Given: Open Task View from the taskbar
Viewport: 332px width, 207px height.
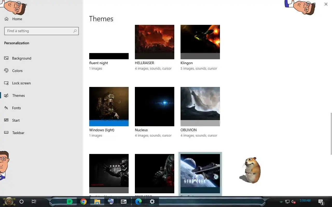Looking at the screenshot, I should (x=34, y=202).
